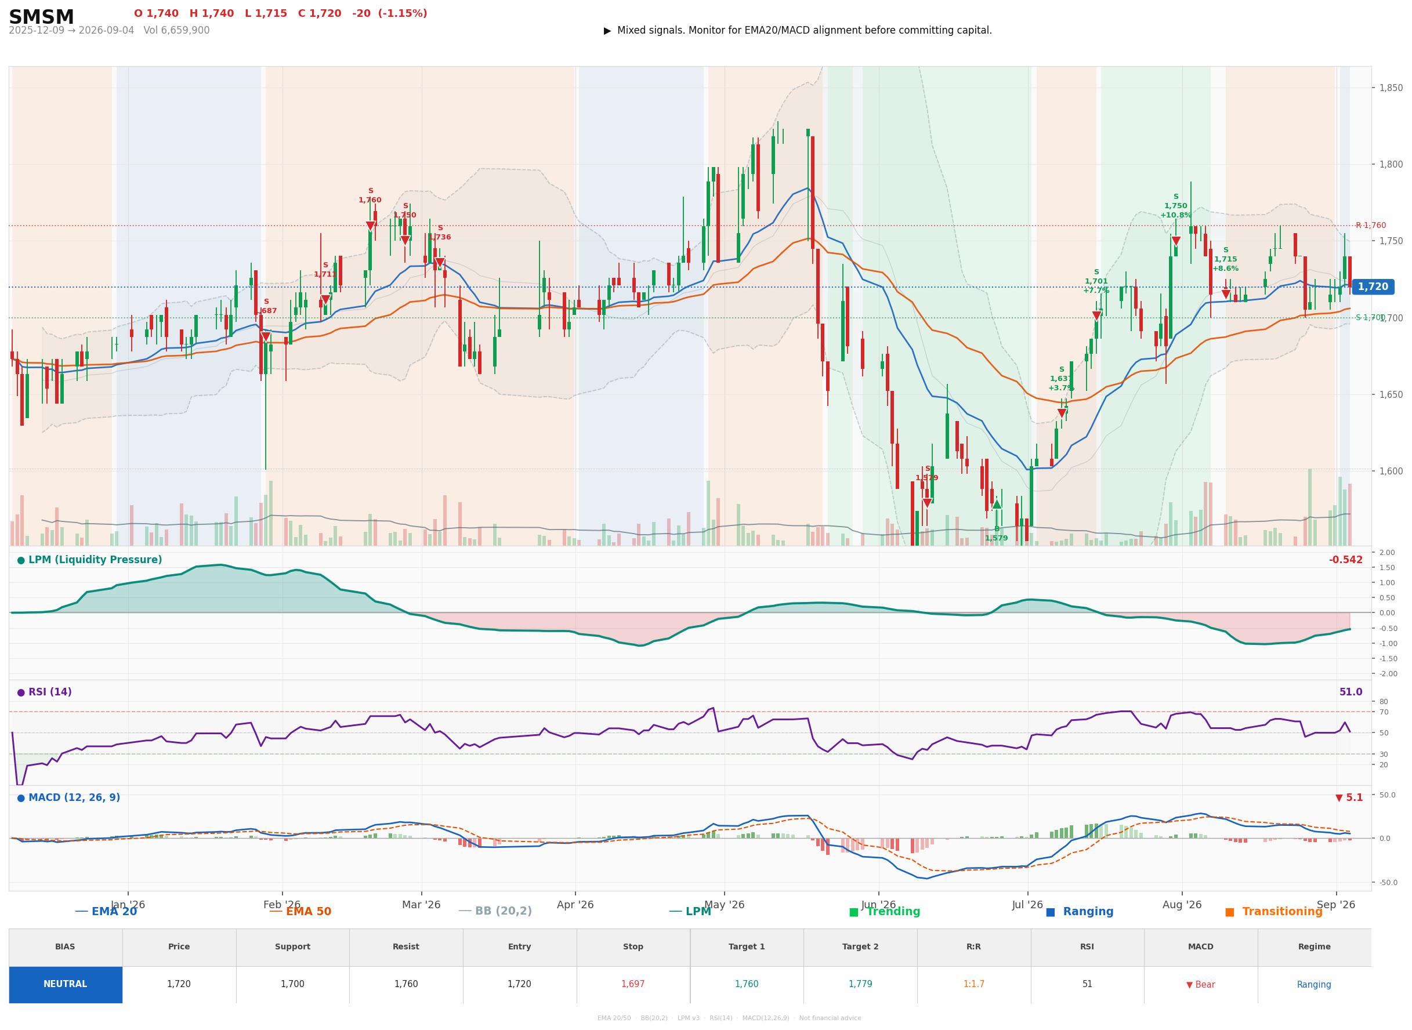Click the -20 (-1.15%) change readout
The height and width of the screenshot is (1030, 1412).
coord(390,14)
